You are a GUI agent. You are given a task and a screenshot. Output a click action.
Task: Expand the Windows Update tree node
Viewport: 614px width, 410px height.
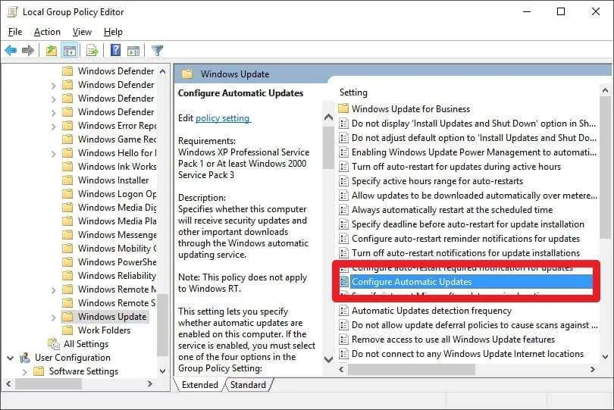(x=54, y=318)
